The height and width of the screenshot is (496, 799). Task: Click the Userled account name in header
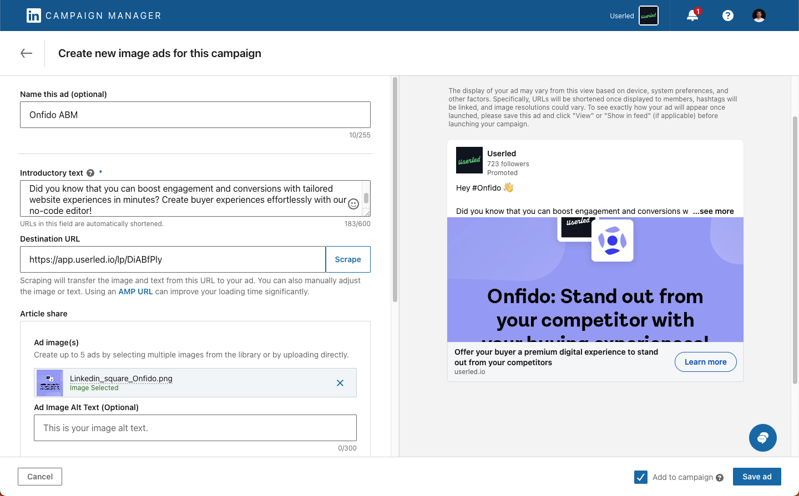[x=622, y=16]
